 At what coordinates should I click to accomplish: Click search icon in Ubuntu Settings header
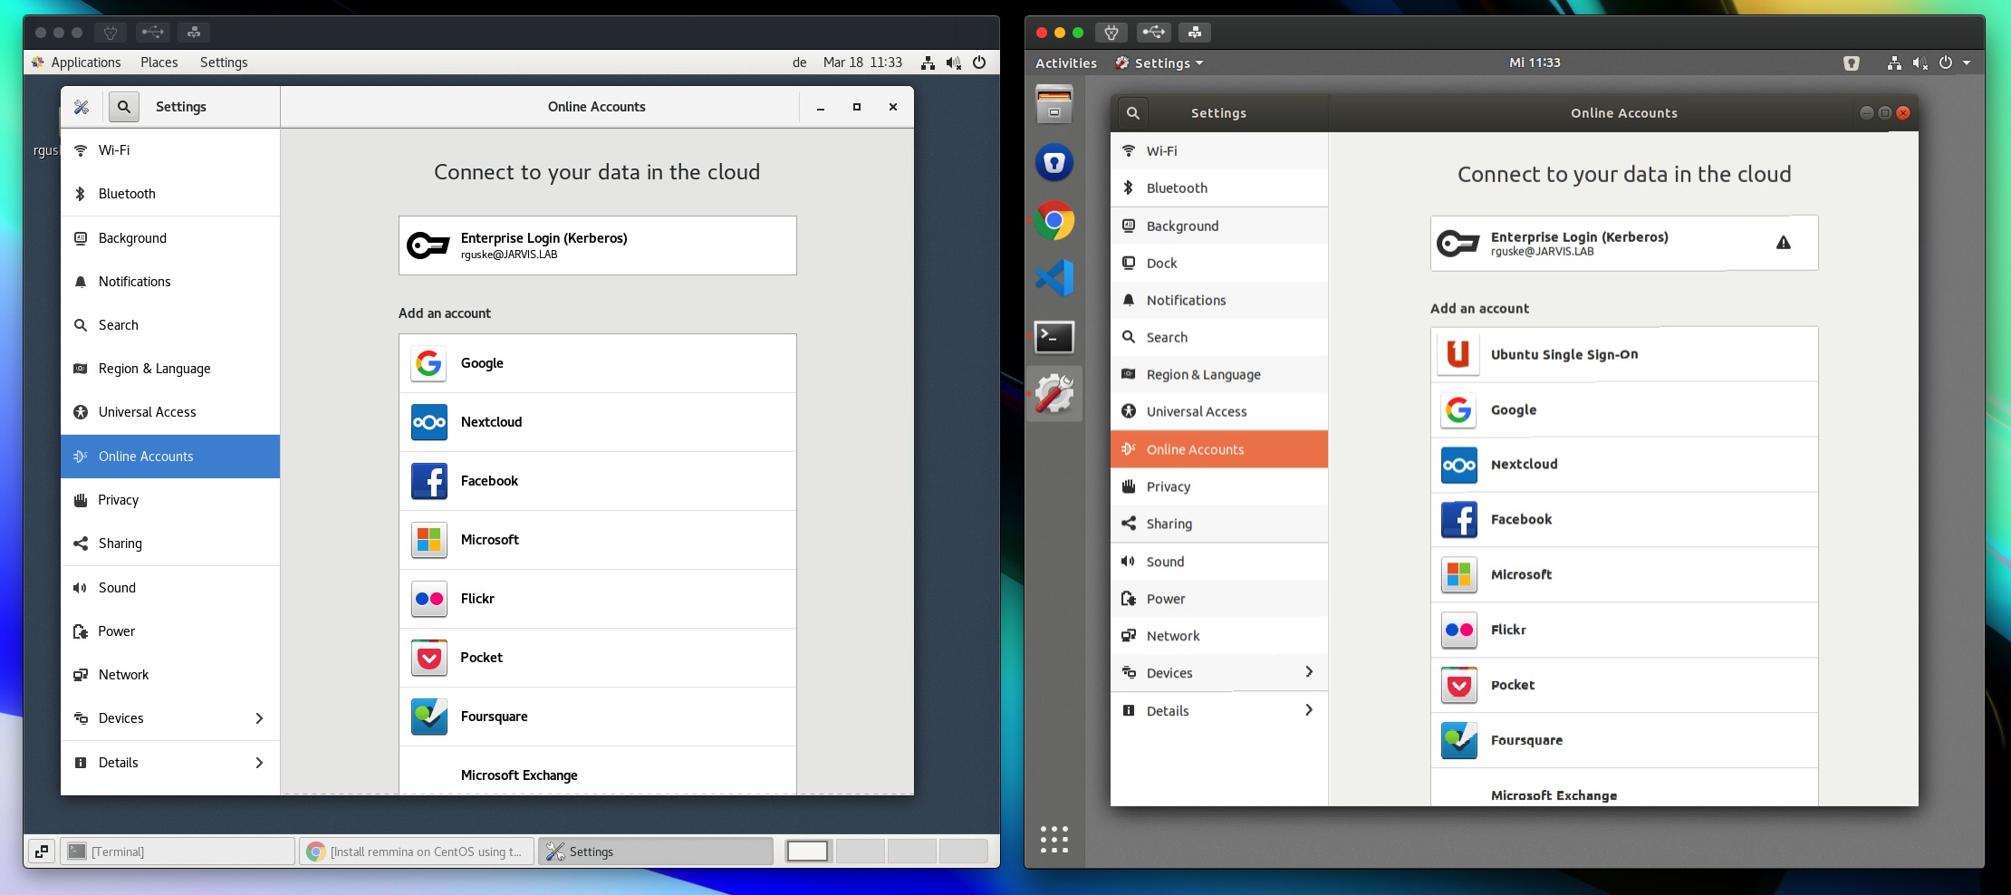click(1132, 113)
